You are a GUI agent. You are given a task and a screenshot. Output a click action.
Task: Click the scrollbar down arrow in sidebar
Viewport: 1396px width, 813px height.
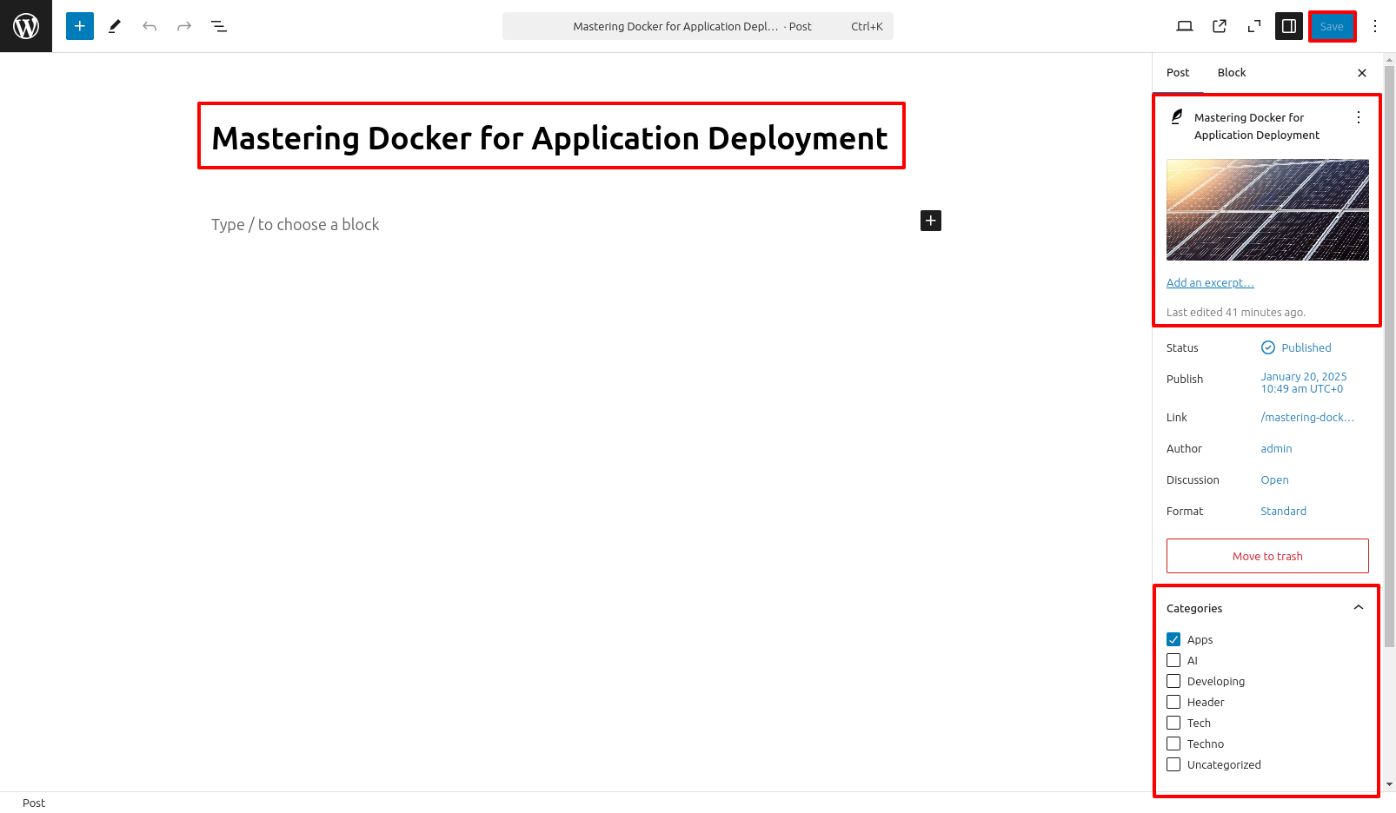tap(1389, 784)
